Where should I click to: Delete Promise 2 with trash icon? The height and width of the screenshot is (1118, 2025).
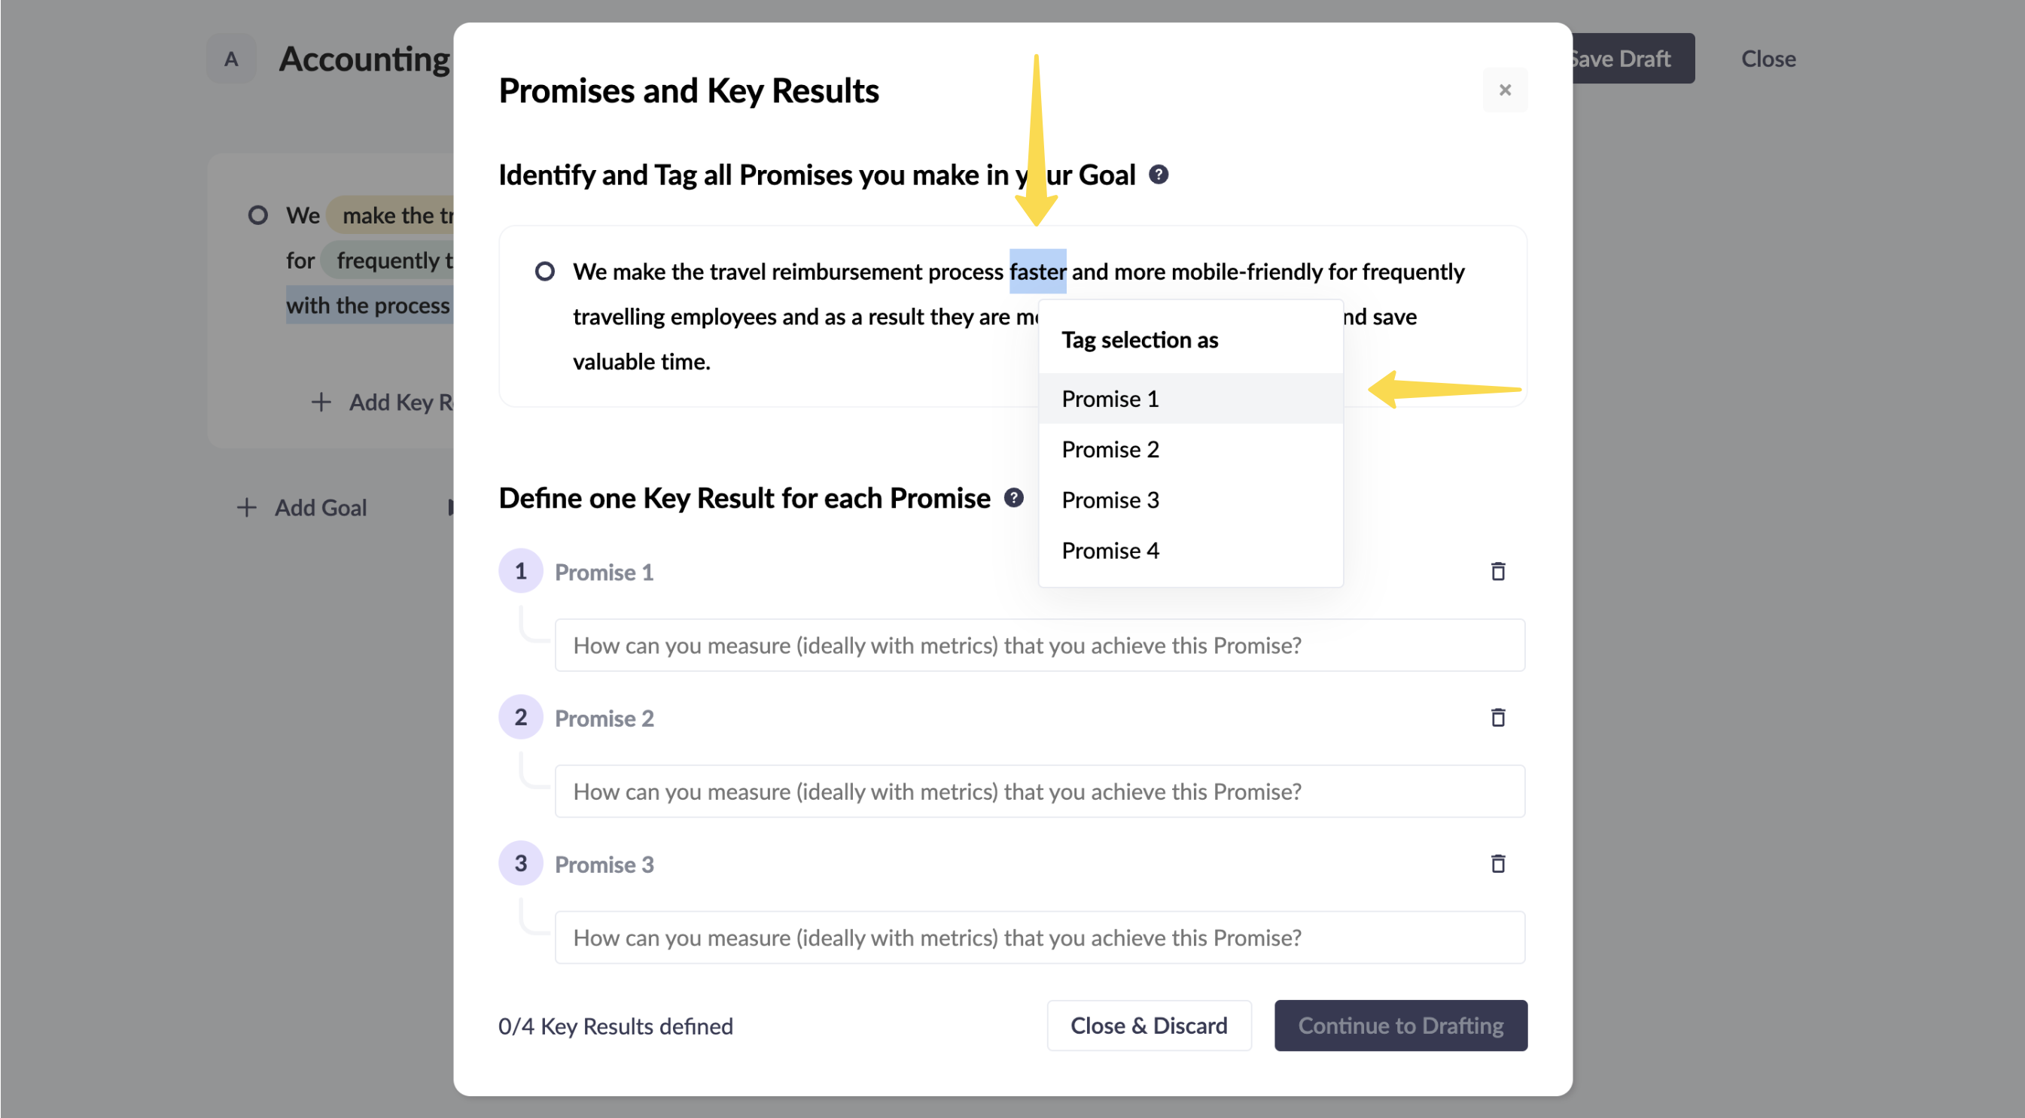point(1497,717)
